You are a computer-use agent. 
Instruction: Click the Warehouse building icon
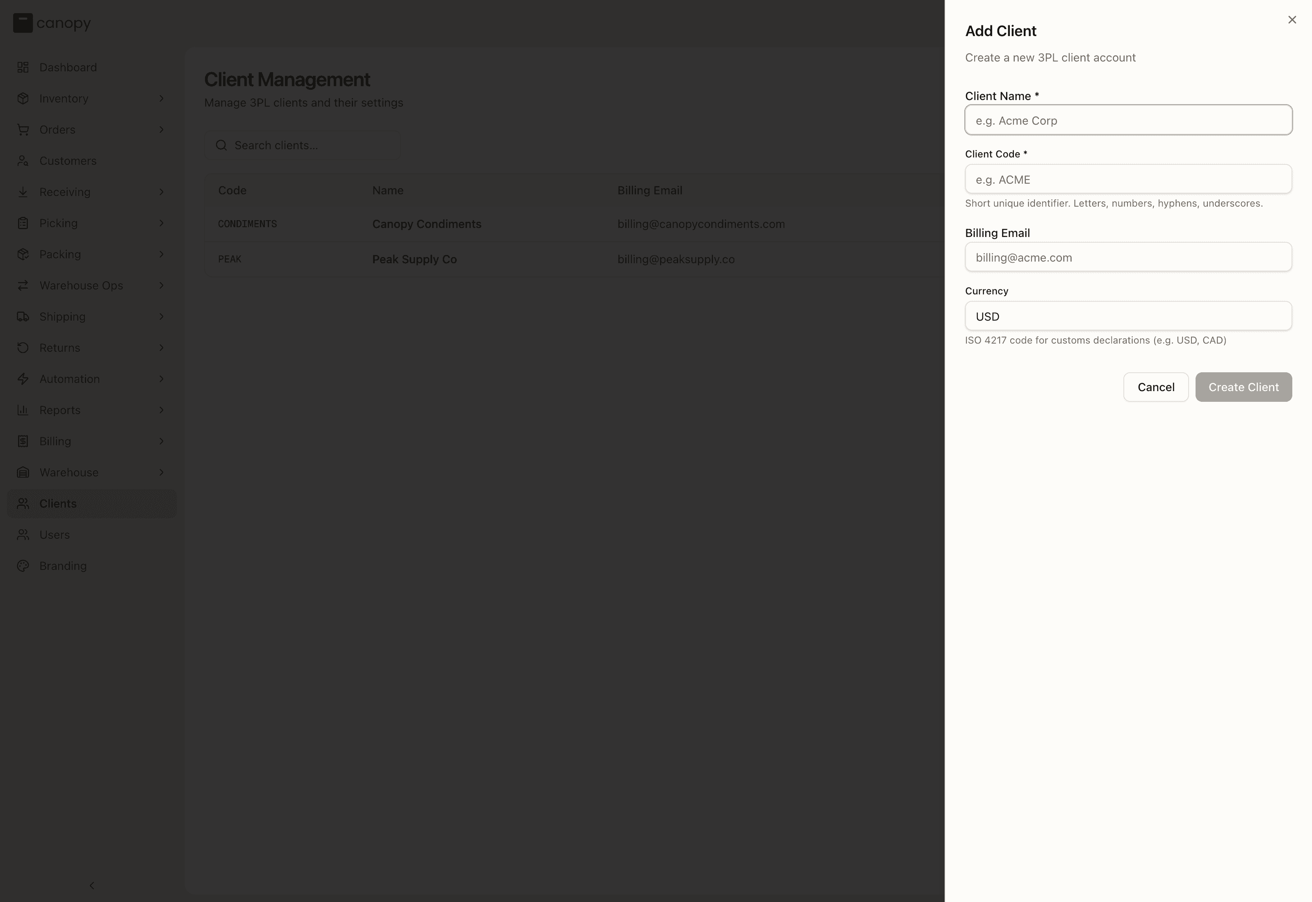click(23, 472)
